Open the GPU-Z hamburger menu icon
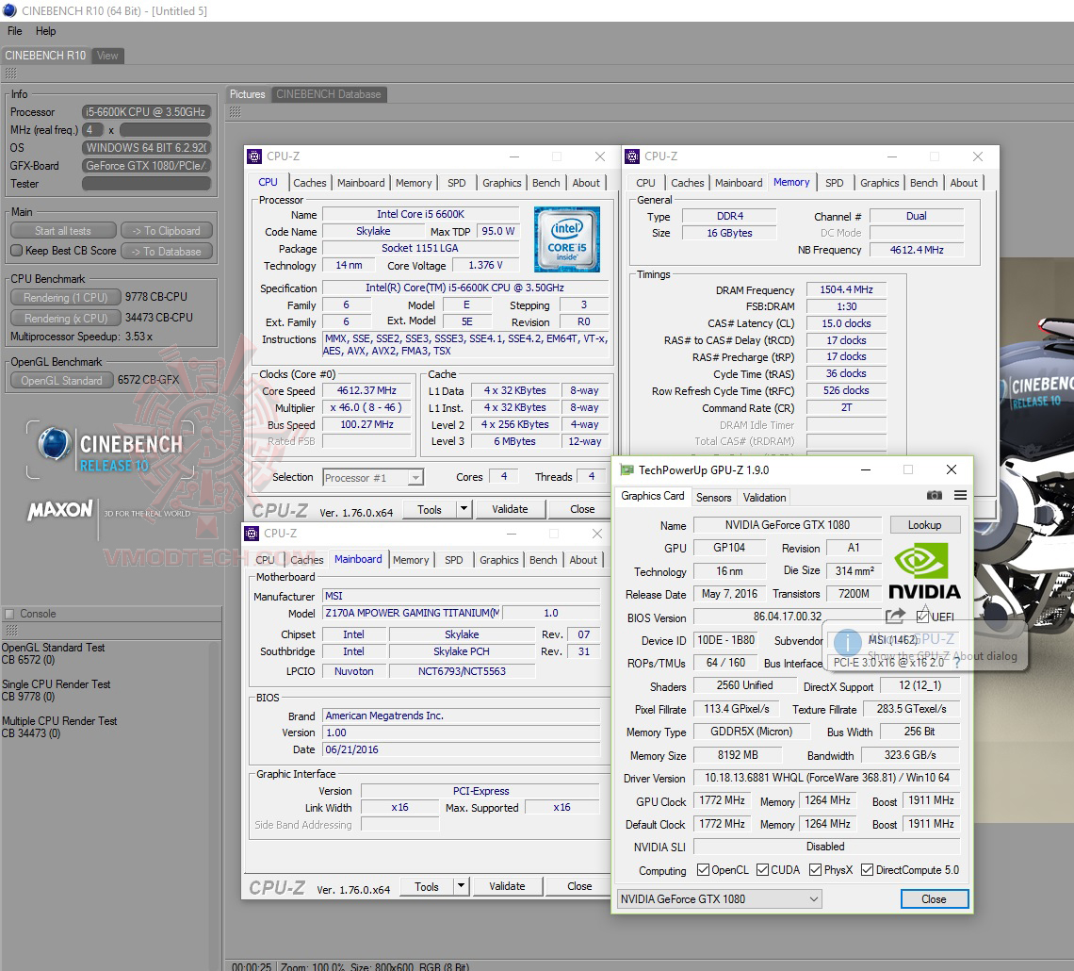This screenshot has height=971, width=1074. [x=960, y=495]
